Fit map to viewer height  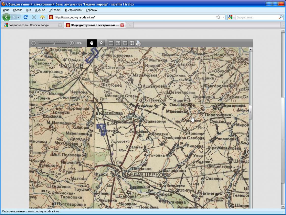(x=131, y=43)
